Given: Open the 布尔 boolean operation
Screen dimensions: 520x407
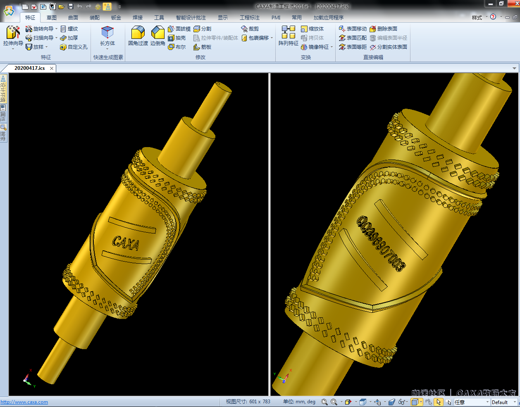Looking at the screenshot, I should [177, 47].
